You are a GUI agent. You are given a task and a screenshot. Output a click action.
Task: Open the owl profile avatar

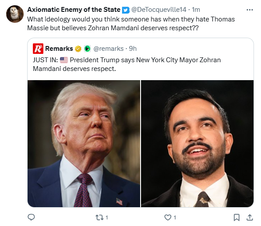pyautogui.click(x=15, y=14)
